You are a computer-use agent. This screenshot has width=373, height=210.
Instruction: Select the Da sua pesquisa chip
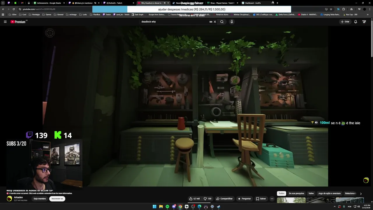tap(296, 193)
